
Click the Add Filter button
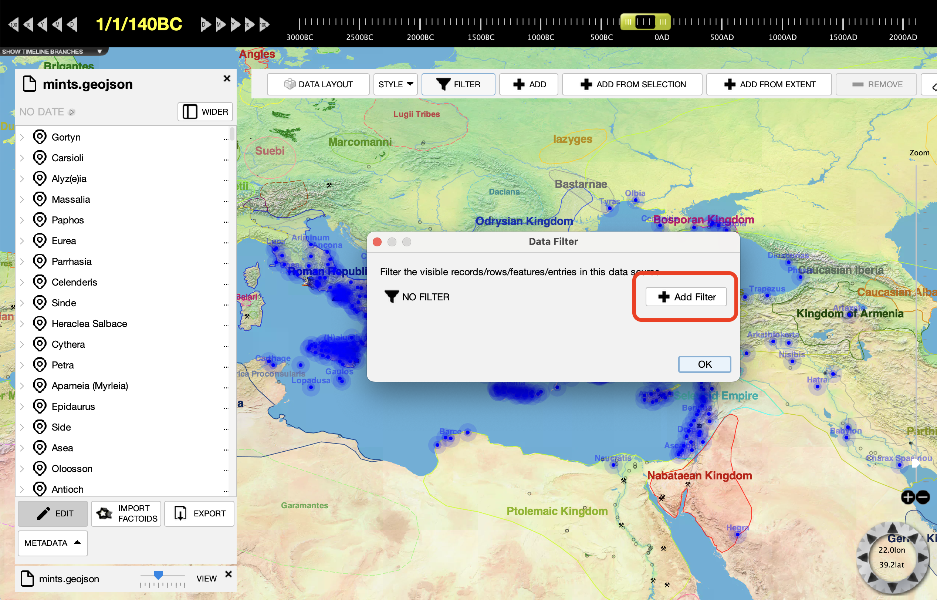click(x=686, y=297)
